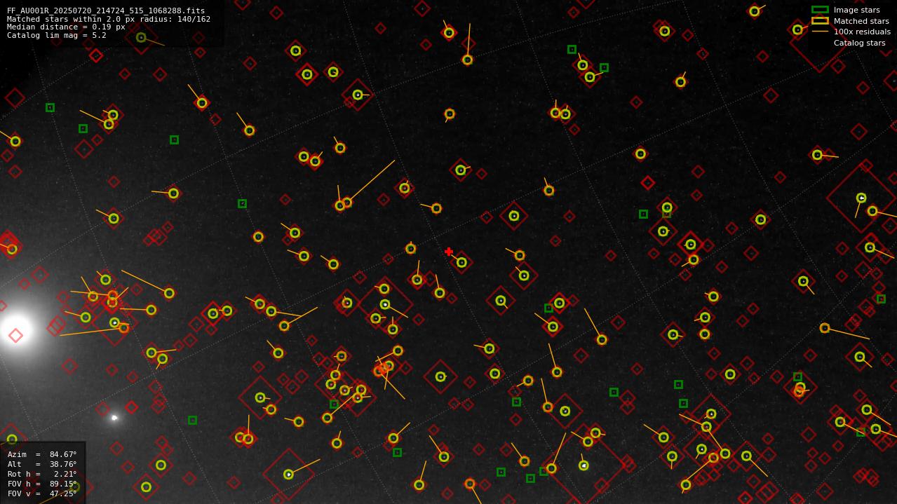Click the yellow Matched stars legend swatch
This screenshot has width=897, height=504.
point(820,21)
